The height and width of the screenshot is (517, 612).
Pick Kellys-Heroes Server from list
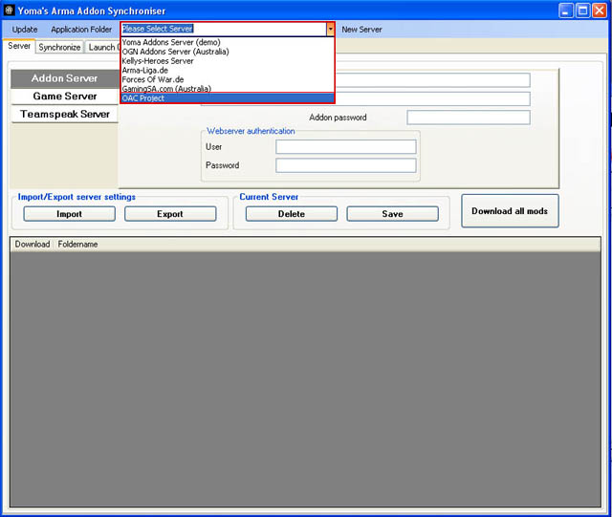coord(158,61)
